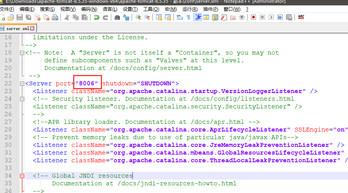Click the Zoom in magnifier icon
The image size is (348, 193).
click(137, 17)
